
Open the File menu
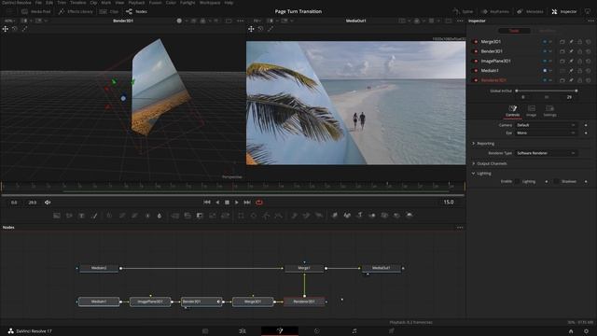pos(38,3)
